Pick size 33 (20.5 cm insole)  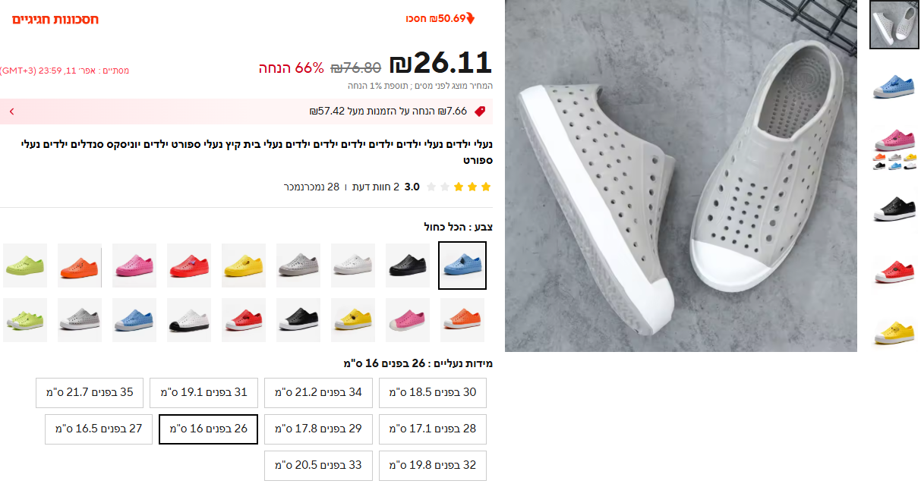pyautogui.click(x=318, y=465)
